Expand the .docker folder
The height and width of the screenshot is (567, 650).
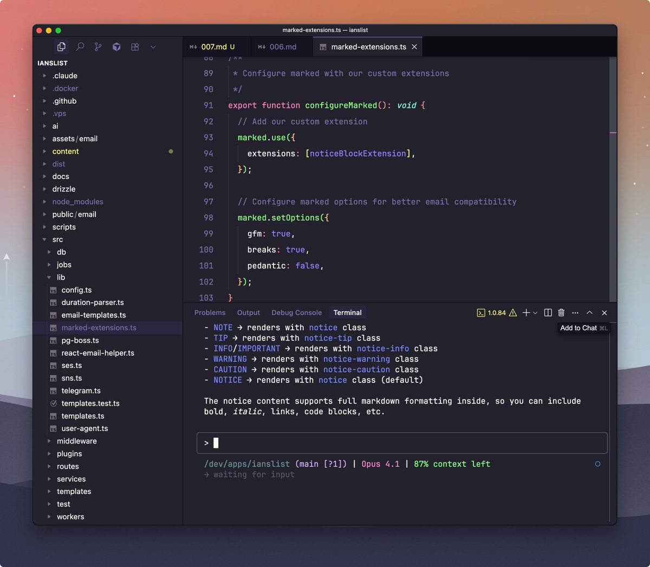click(107, 88)
